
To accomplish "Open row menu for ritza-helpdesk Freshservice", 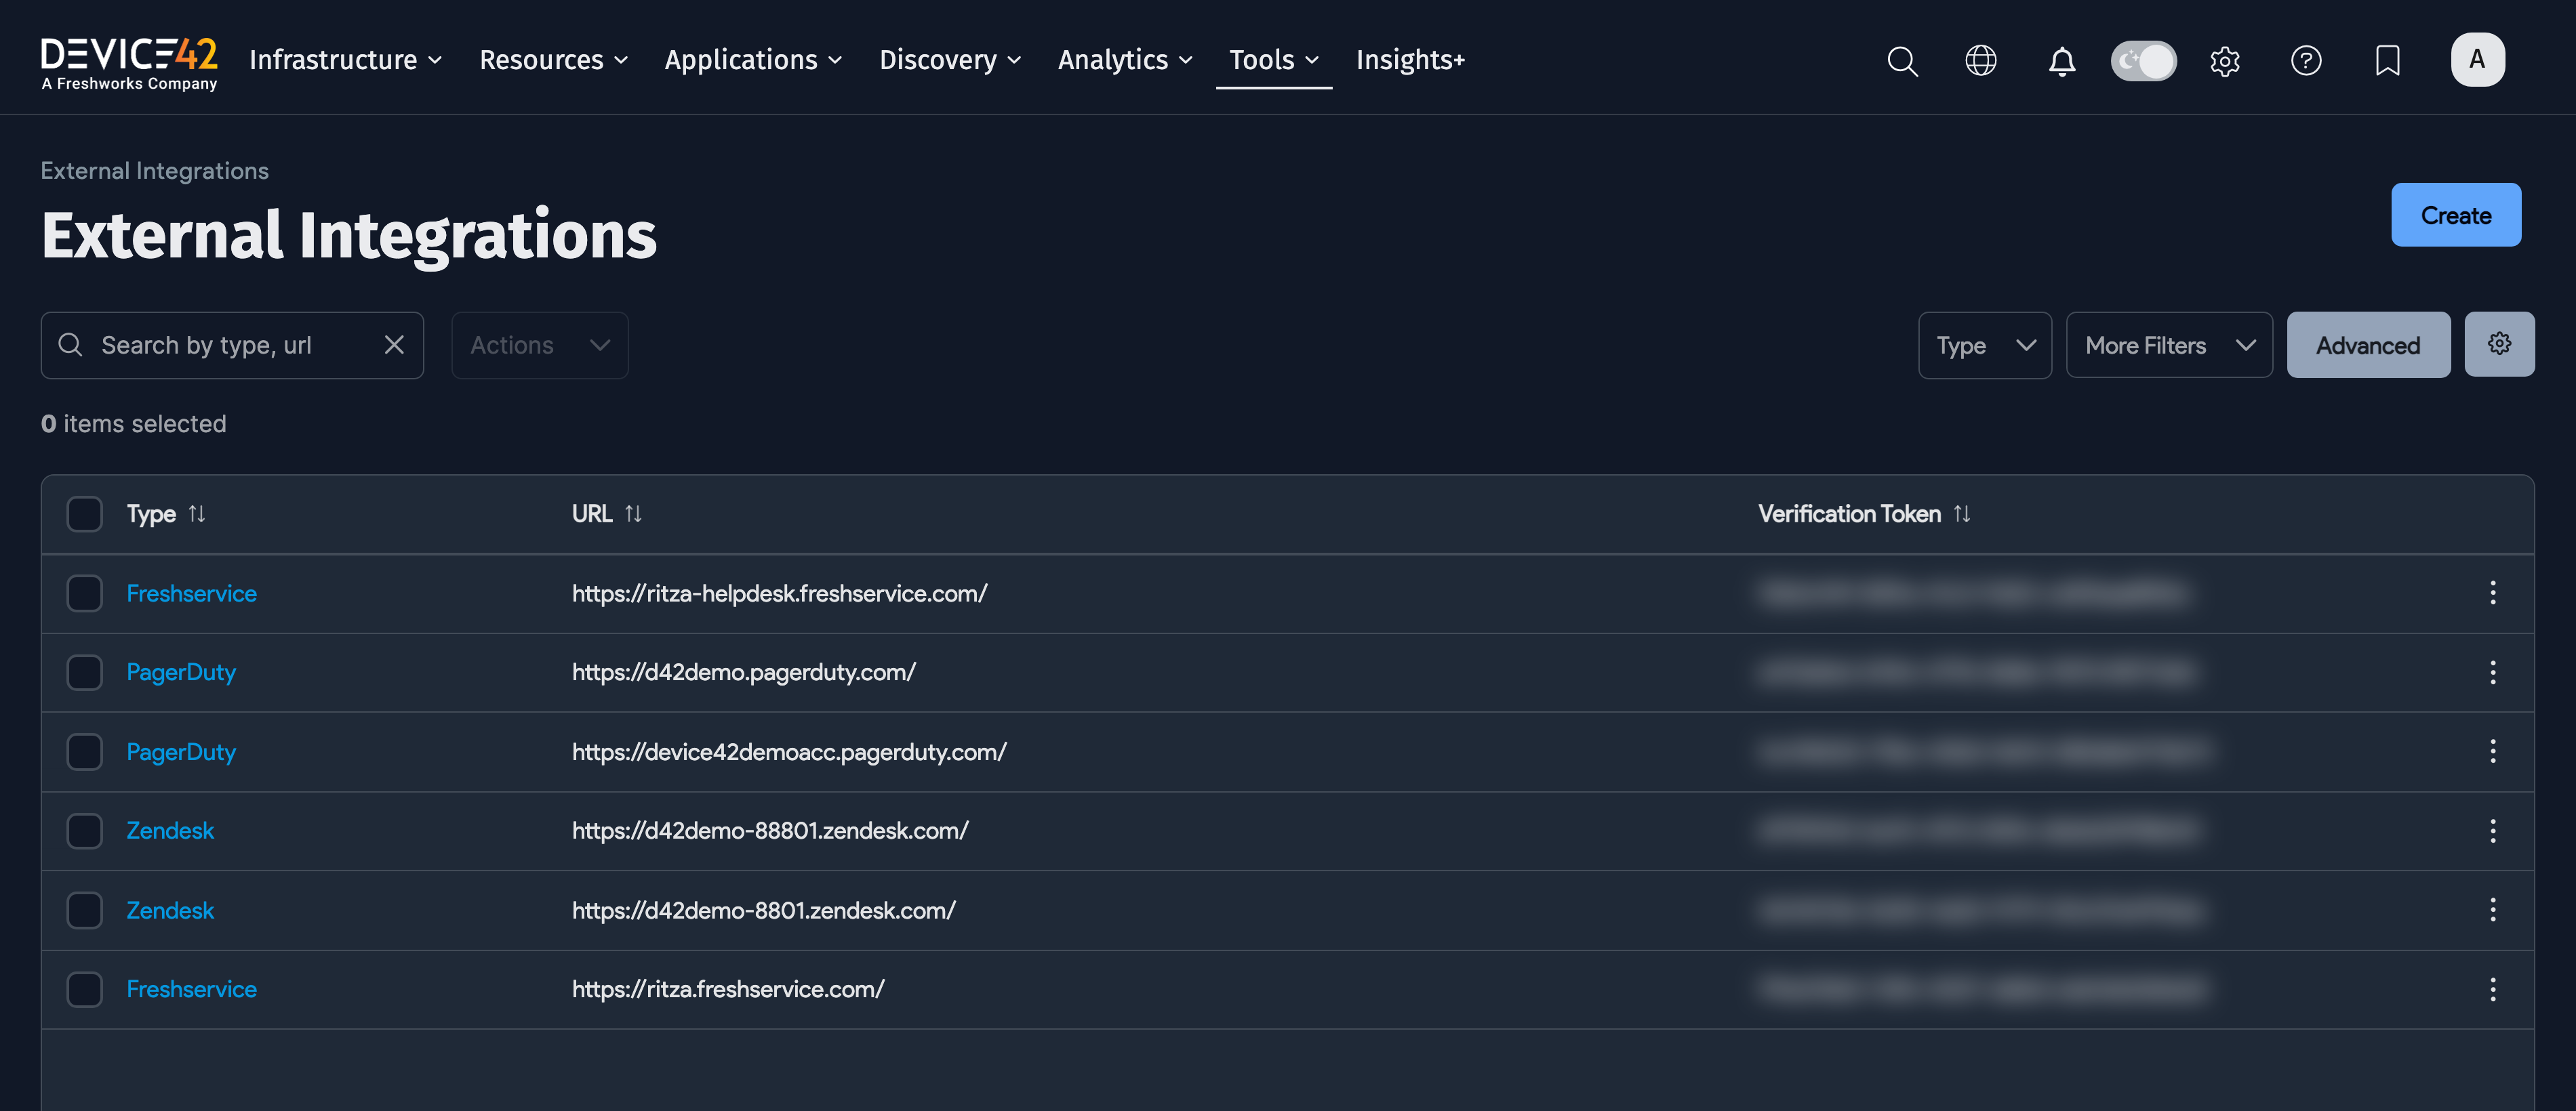I will tap(2492, 593).
